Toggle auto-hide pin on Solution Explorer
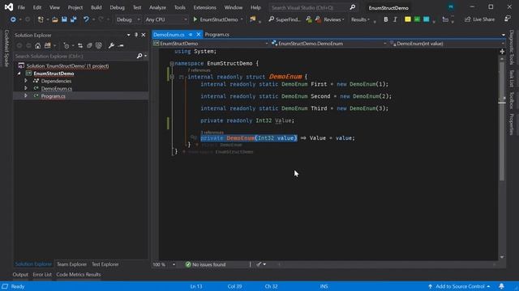Image resolution: width=519 pixels, height=291 pixels. 136,35
